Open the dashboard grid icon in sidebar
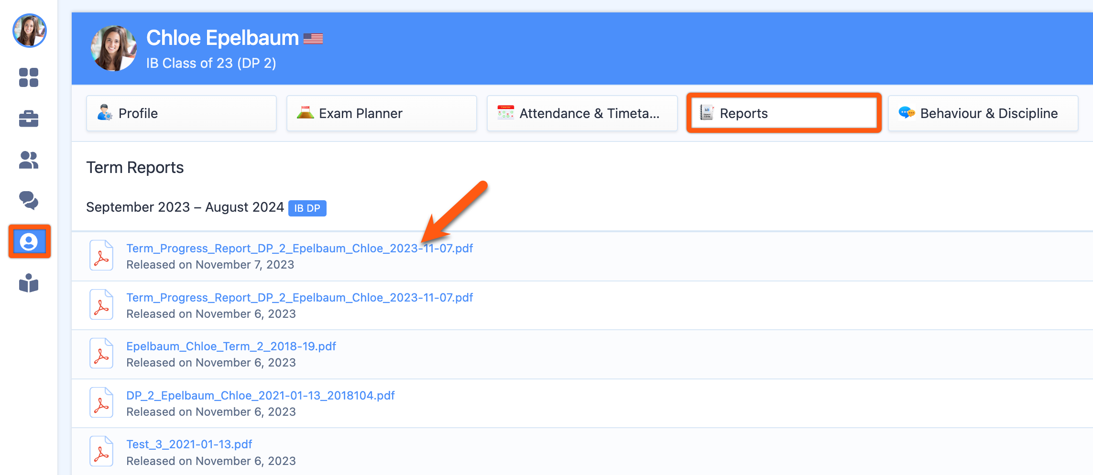 (29, 77)
